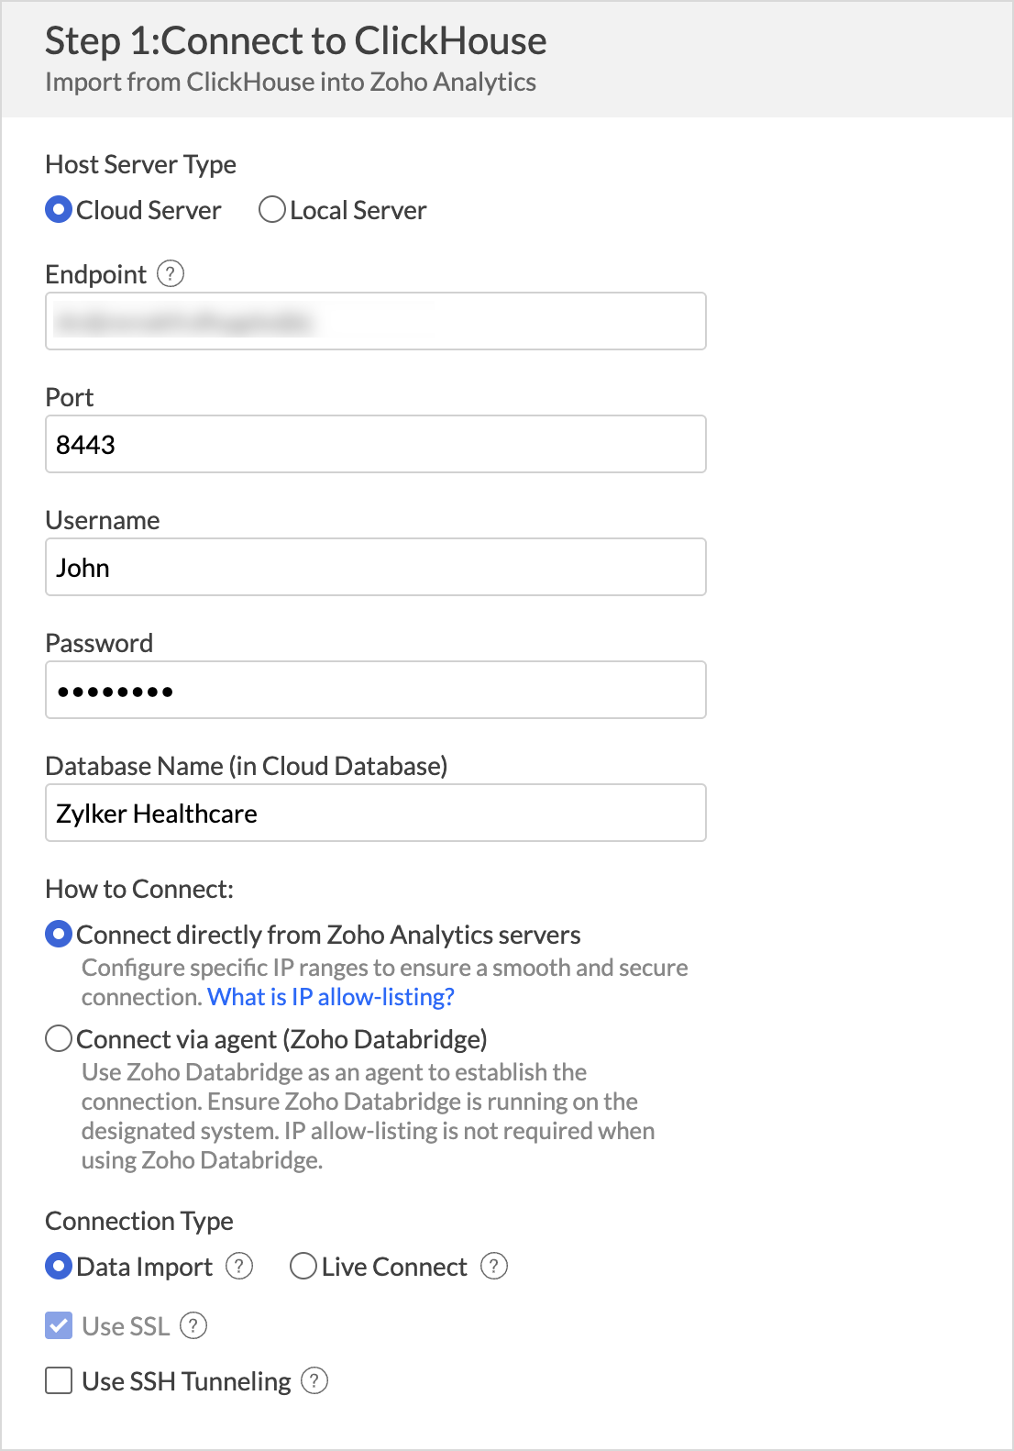Choose Connect directly from Zoho Analytics servers

(59, 935)
